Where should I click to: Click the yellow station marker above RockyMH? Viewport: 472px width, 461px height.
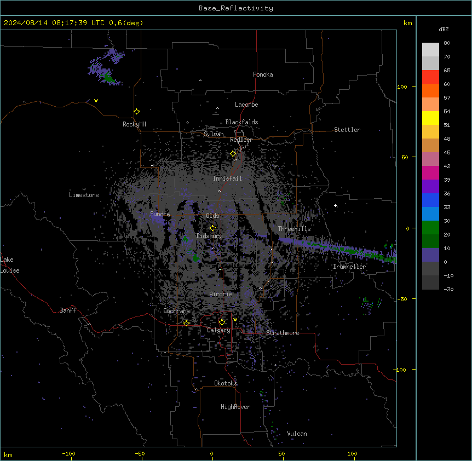137,112
